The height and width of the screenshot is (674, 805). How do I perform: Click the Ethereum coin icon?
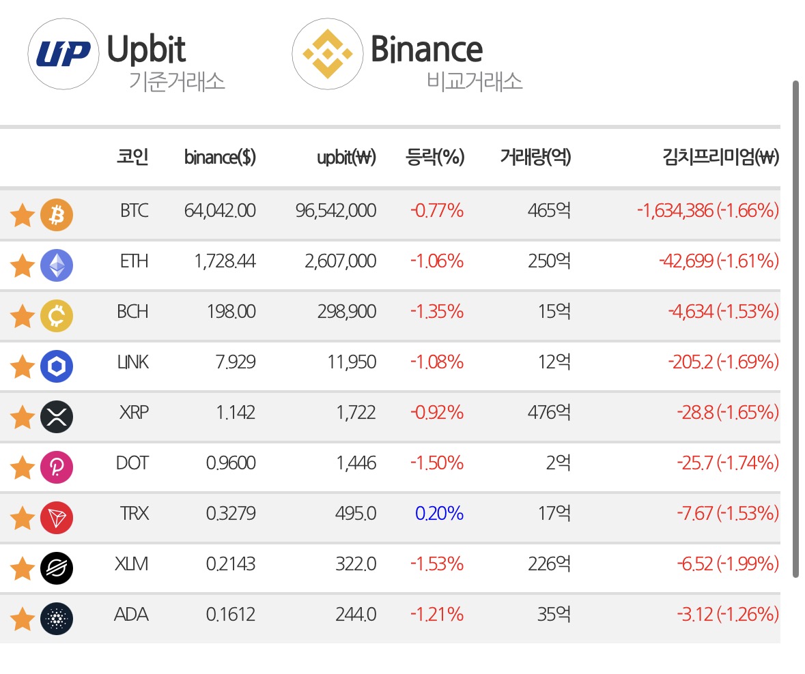click(57, 265)
